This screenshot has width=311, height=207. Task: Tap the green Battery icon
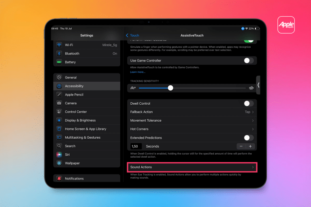(x=59, y=62)
